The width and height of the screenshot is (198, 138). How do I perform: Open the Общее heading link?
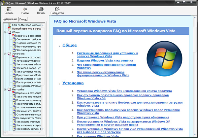click(69, 45)
